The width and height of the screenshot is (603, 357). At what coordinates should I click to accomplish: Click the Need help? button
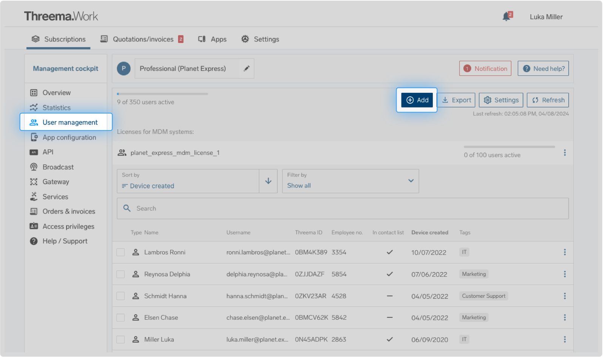543,69
